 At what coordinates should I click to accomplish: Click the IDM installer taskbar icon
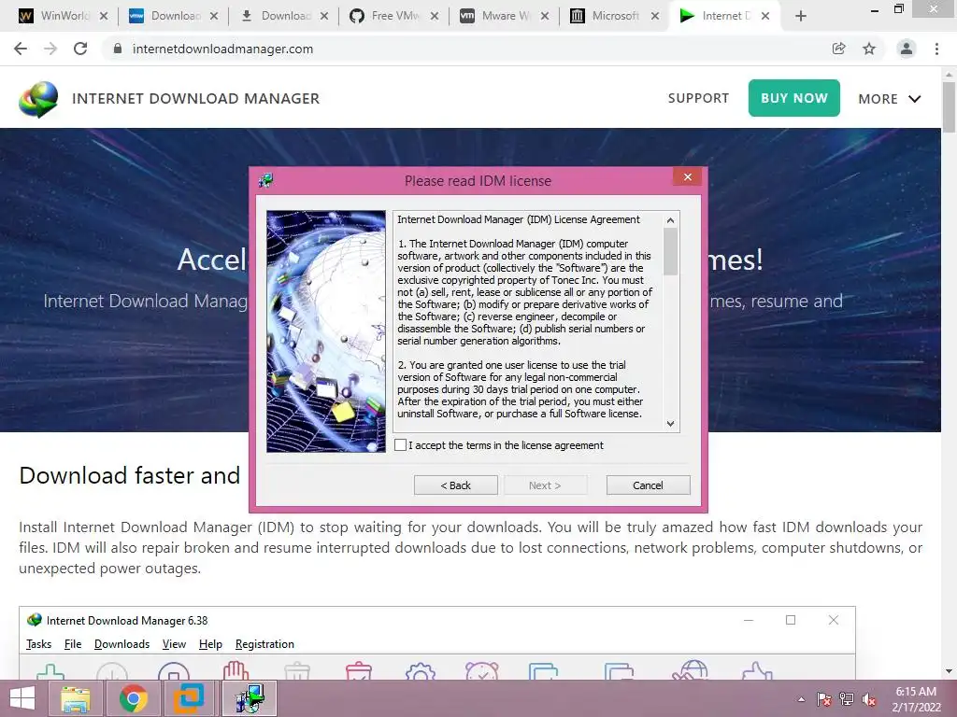pos(250,698)
